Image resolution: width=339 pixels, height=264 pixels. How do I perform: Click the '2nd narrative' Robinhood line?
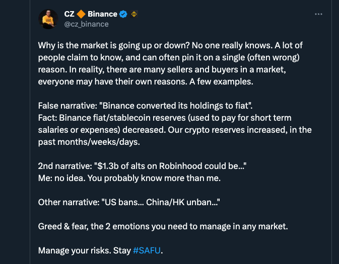142,166
